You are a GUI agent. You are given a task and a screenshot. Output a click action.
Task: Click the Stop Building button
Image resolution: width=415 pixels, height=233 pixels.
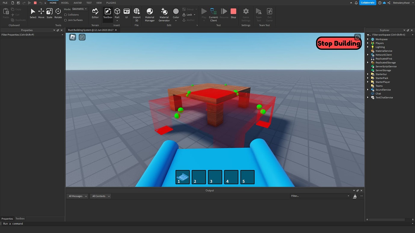339,43
